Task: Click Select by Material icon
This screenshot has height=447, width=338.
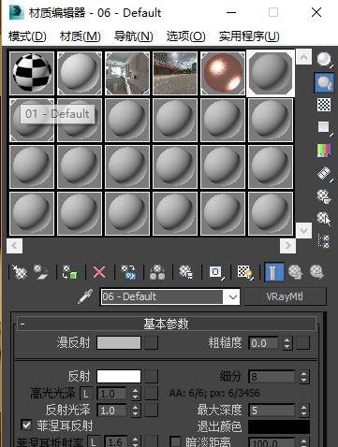Action: pyautogui.click(x=324, y=218)
